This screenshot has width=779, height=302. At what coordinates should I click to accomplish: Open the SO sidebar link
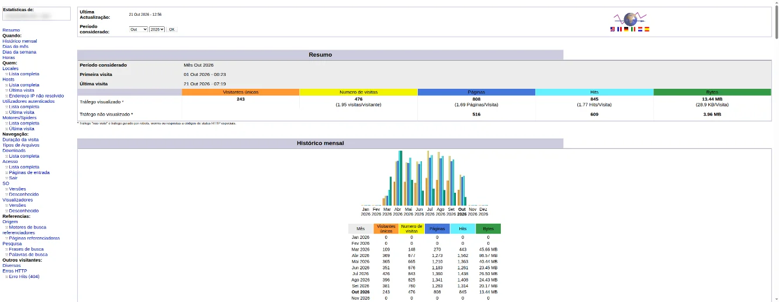coord(6,183)
